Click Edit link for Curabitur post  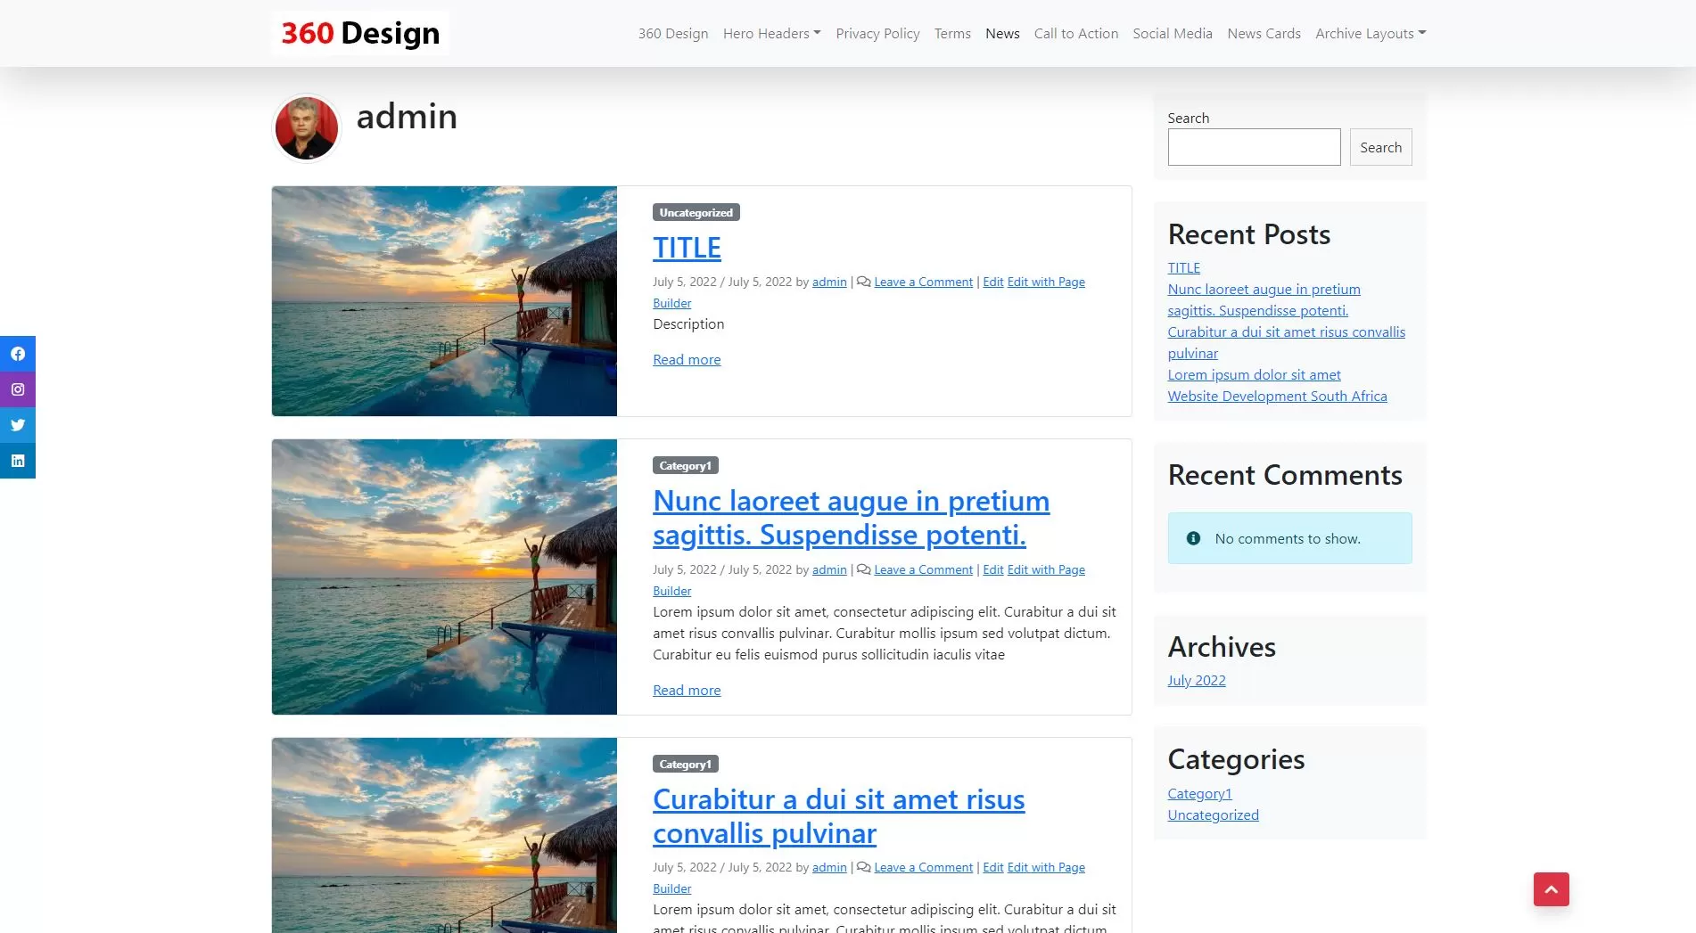click(993, 867)
